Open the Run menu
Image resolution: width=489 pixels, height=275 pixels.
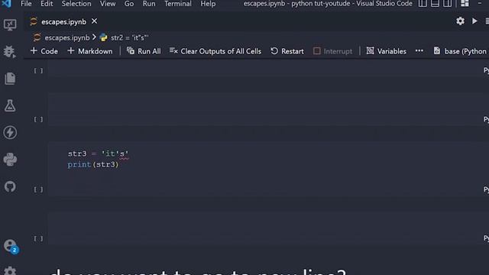click(149, 4)
